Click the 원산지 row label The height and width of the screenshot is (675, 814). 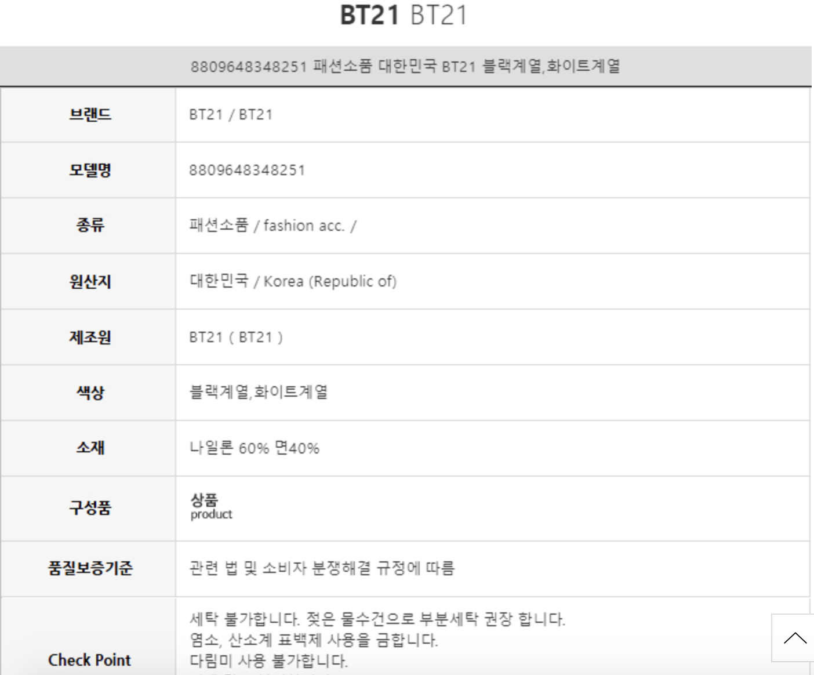coord(90,281)
